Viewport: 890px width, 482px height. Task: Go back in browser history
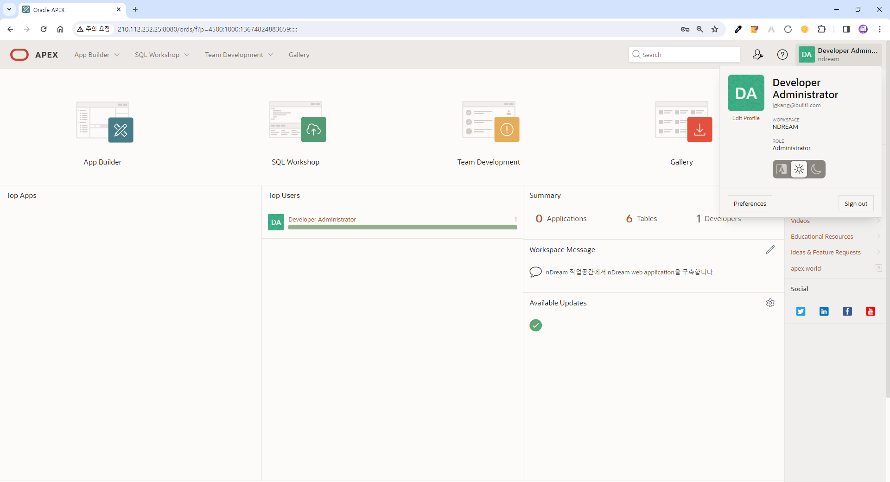pyautogui.click(x=10, y=29)
